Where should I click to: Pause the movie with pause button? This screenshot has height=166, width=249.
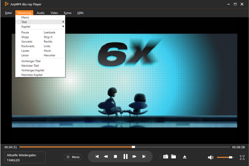pyautogui.click(x=125, y=156)
